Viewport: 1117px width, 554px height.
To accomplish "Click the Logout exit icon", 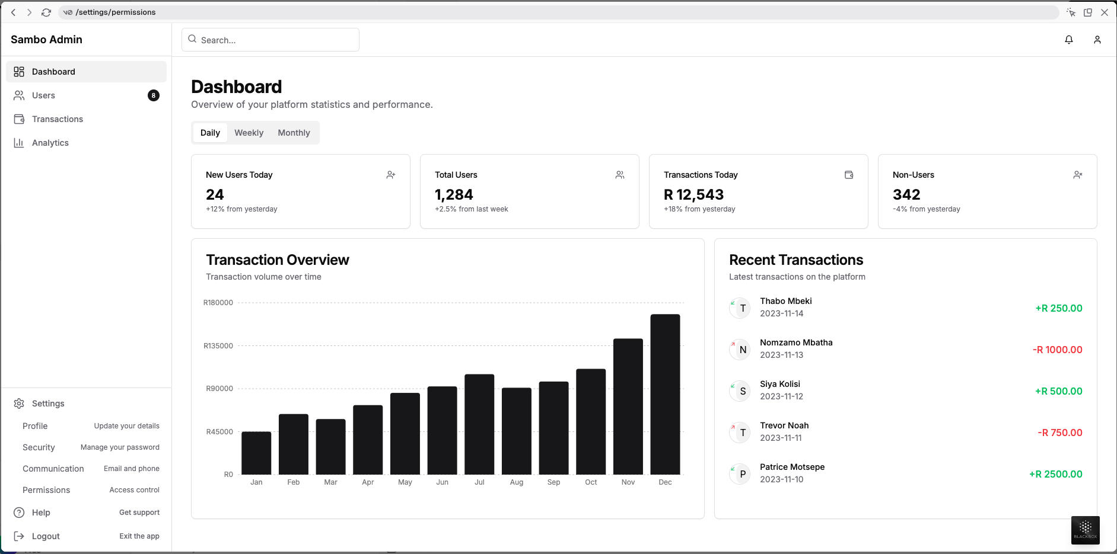I will click(18, 536).
